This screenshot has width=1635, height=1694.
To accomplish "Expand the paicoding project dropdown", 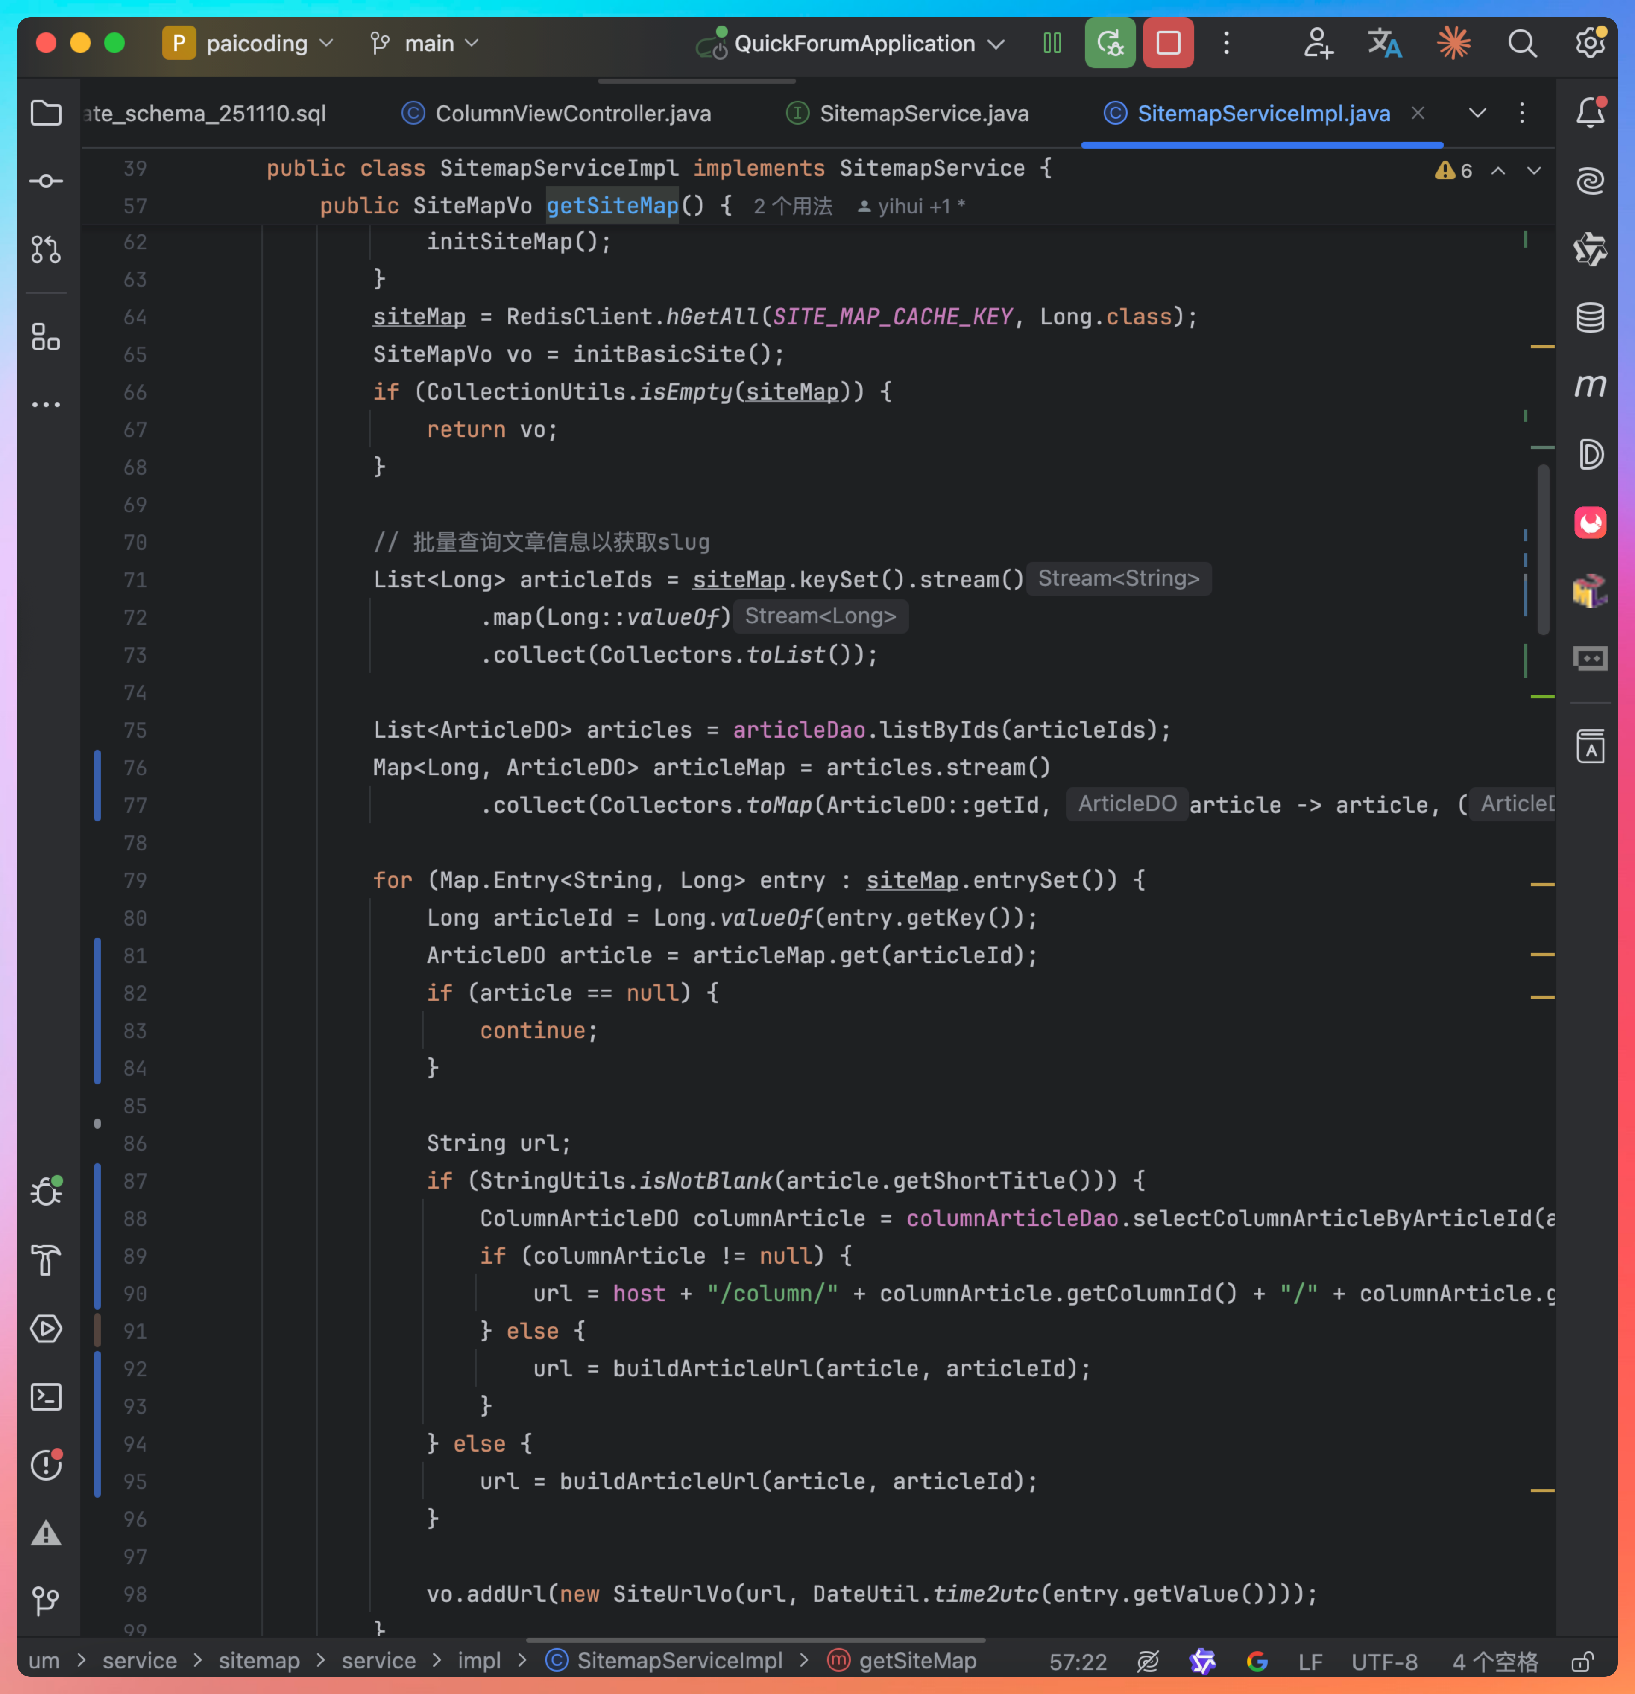I will (256, 43).
